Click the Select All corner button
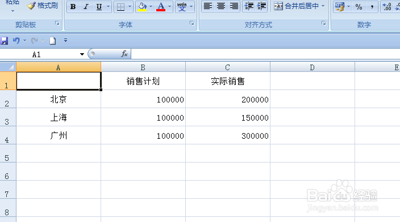This screenshot has width=400, height=222. [x=8, y=67]
